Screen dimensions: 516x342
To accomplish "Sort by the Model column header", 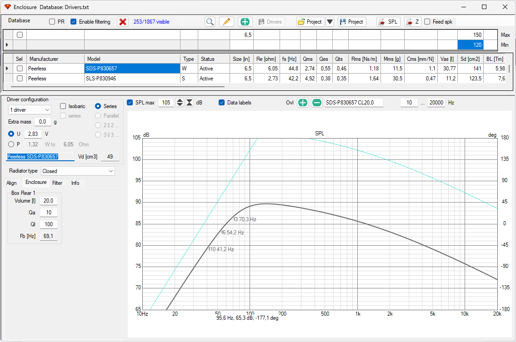I will click(132, 59).
